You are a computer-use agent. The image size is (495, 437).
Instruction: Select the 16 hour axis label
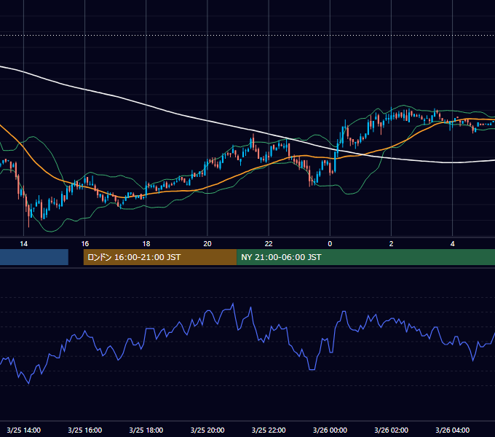(x=85, y=244)
